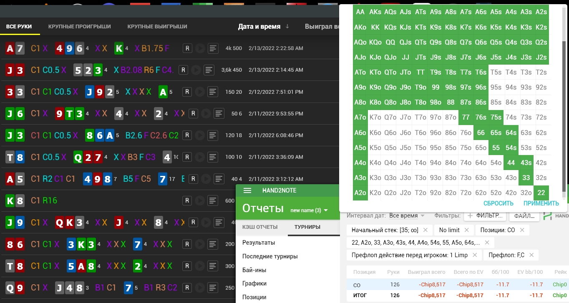Switch to the ВСЕ РУКИ tab
Screen dimensions: 569x303
tap(19, 26)
